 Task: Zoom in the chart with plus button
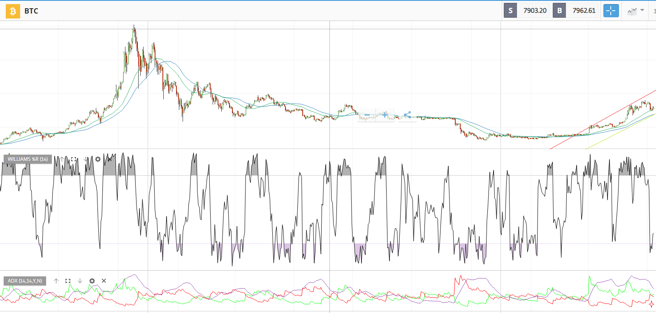(385, 115)
